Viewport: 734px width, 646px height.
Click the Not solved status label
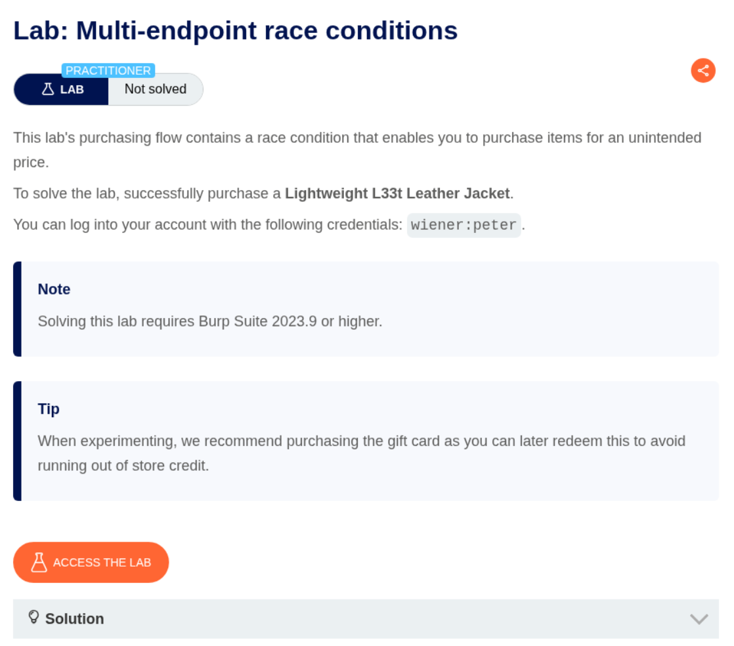tap(156, 89)
